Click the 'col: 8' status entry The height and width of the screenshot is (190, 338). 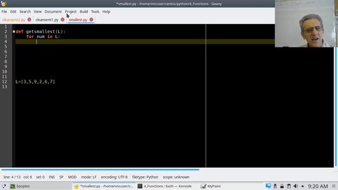tap(27, 177)
